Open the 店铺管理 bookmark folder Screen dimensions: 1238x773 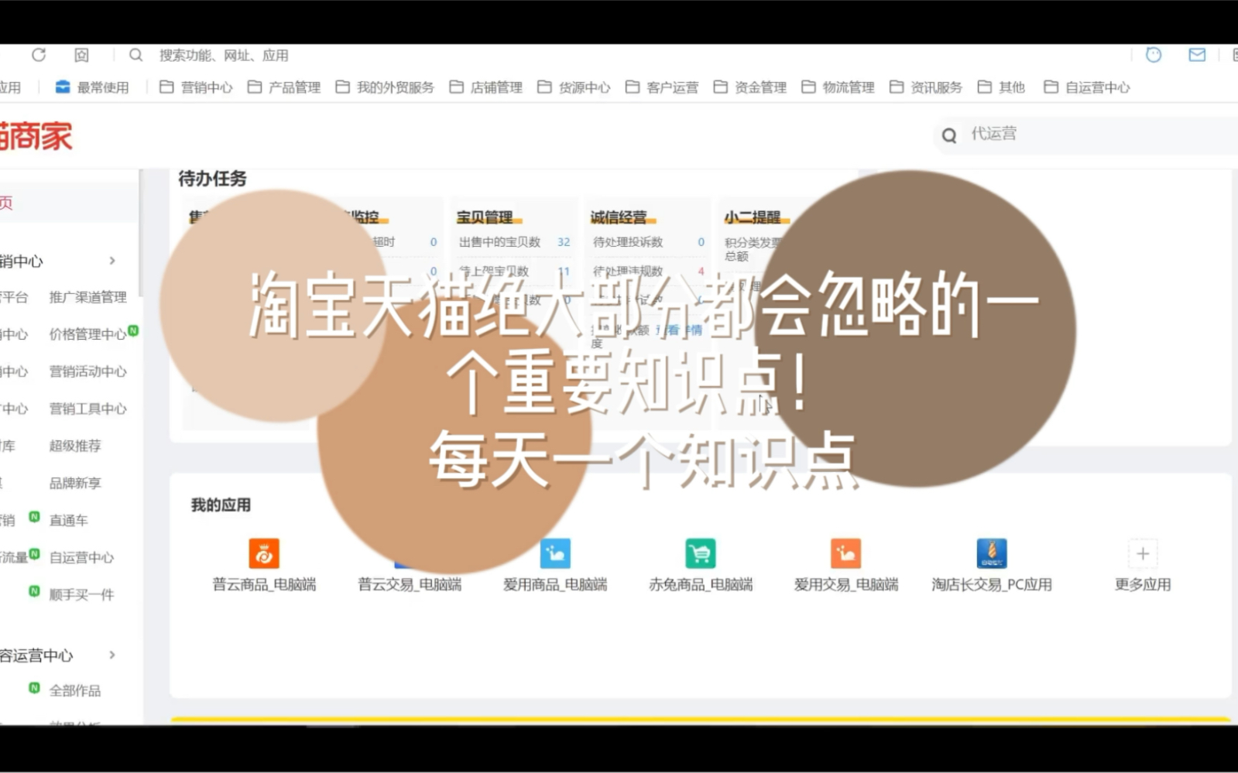tap(485, 87)
